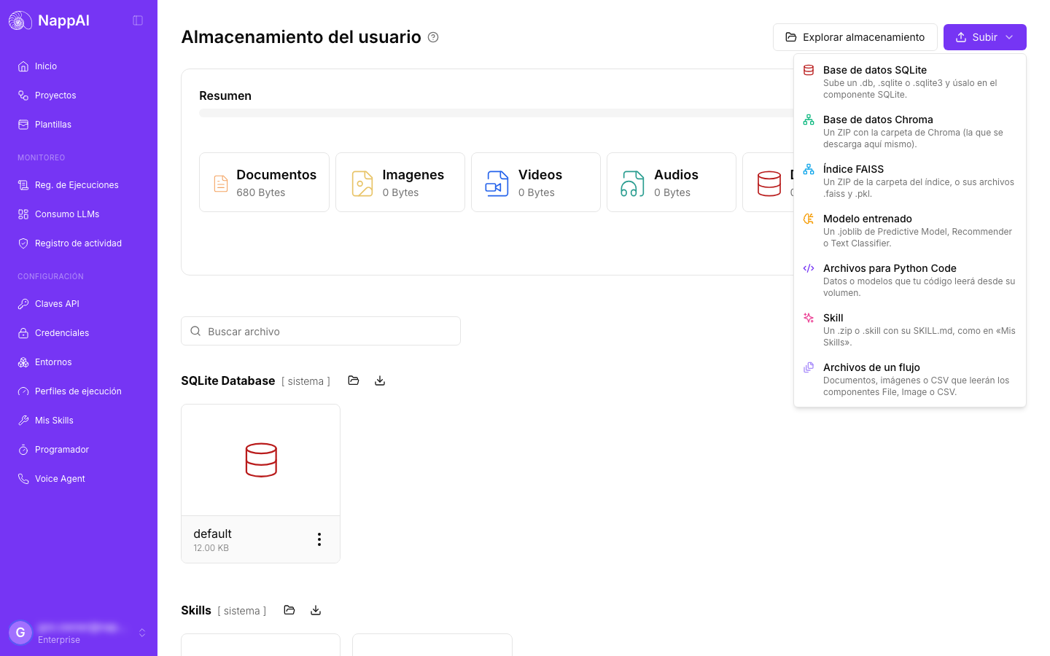This screenshot has height=656, width=1050.
Task: Select Base de datos Chroma upload option
Action: pyautogui.click(x=910, y=131)
